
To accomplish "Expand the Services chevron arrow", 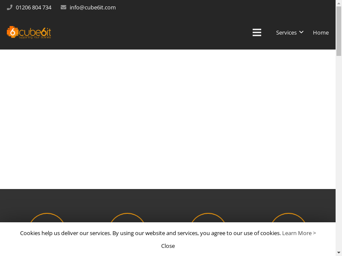I will click(x=301, y=32).
